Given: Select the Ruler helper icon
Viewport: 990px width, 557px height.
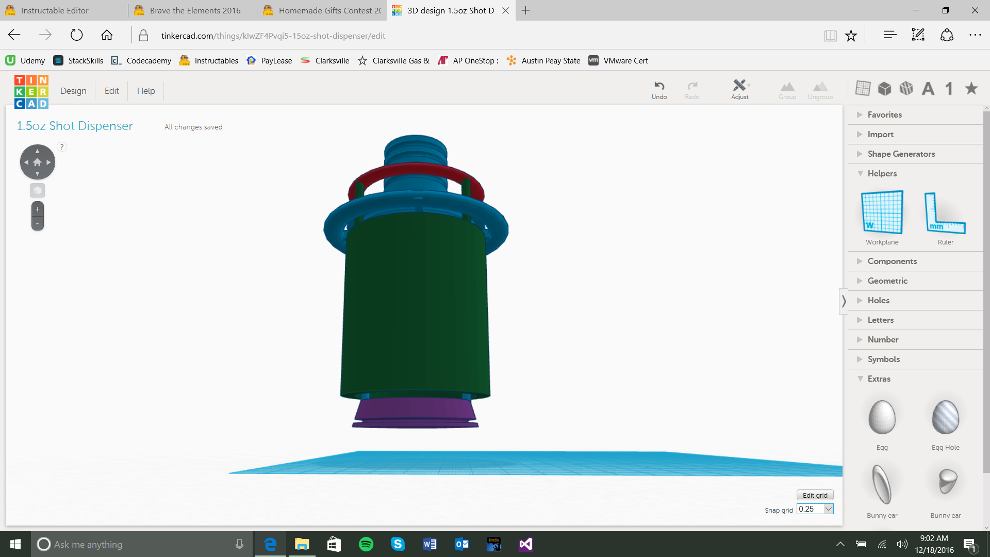Looking at the screenshot, I should [x=945, y=212].
